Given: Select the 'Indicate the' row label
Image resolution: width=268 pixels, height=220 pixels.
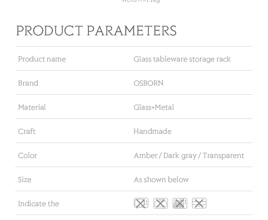Looking at the screenshot, I should [38, 204].
